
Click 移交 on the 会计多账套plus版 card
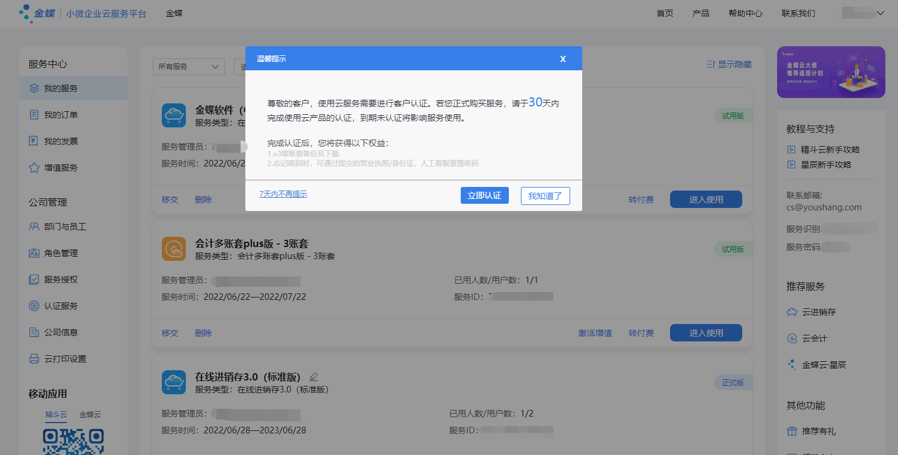click(170, 333)
